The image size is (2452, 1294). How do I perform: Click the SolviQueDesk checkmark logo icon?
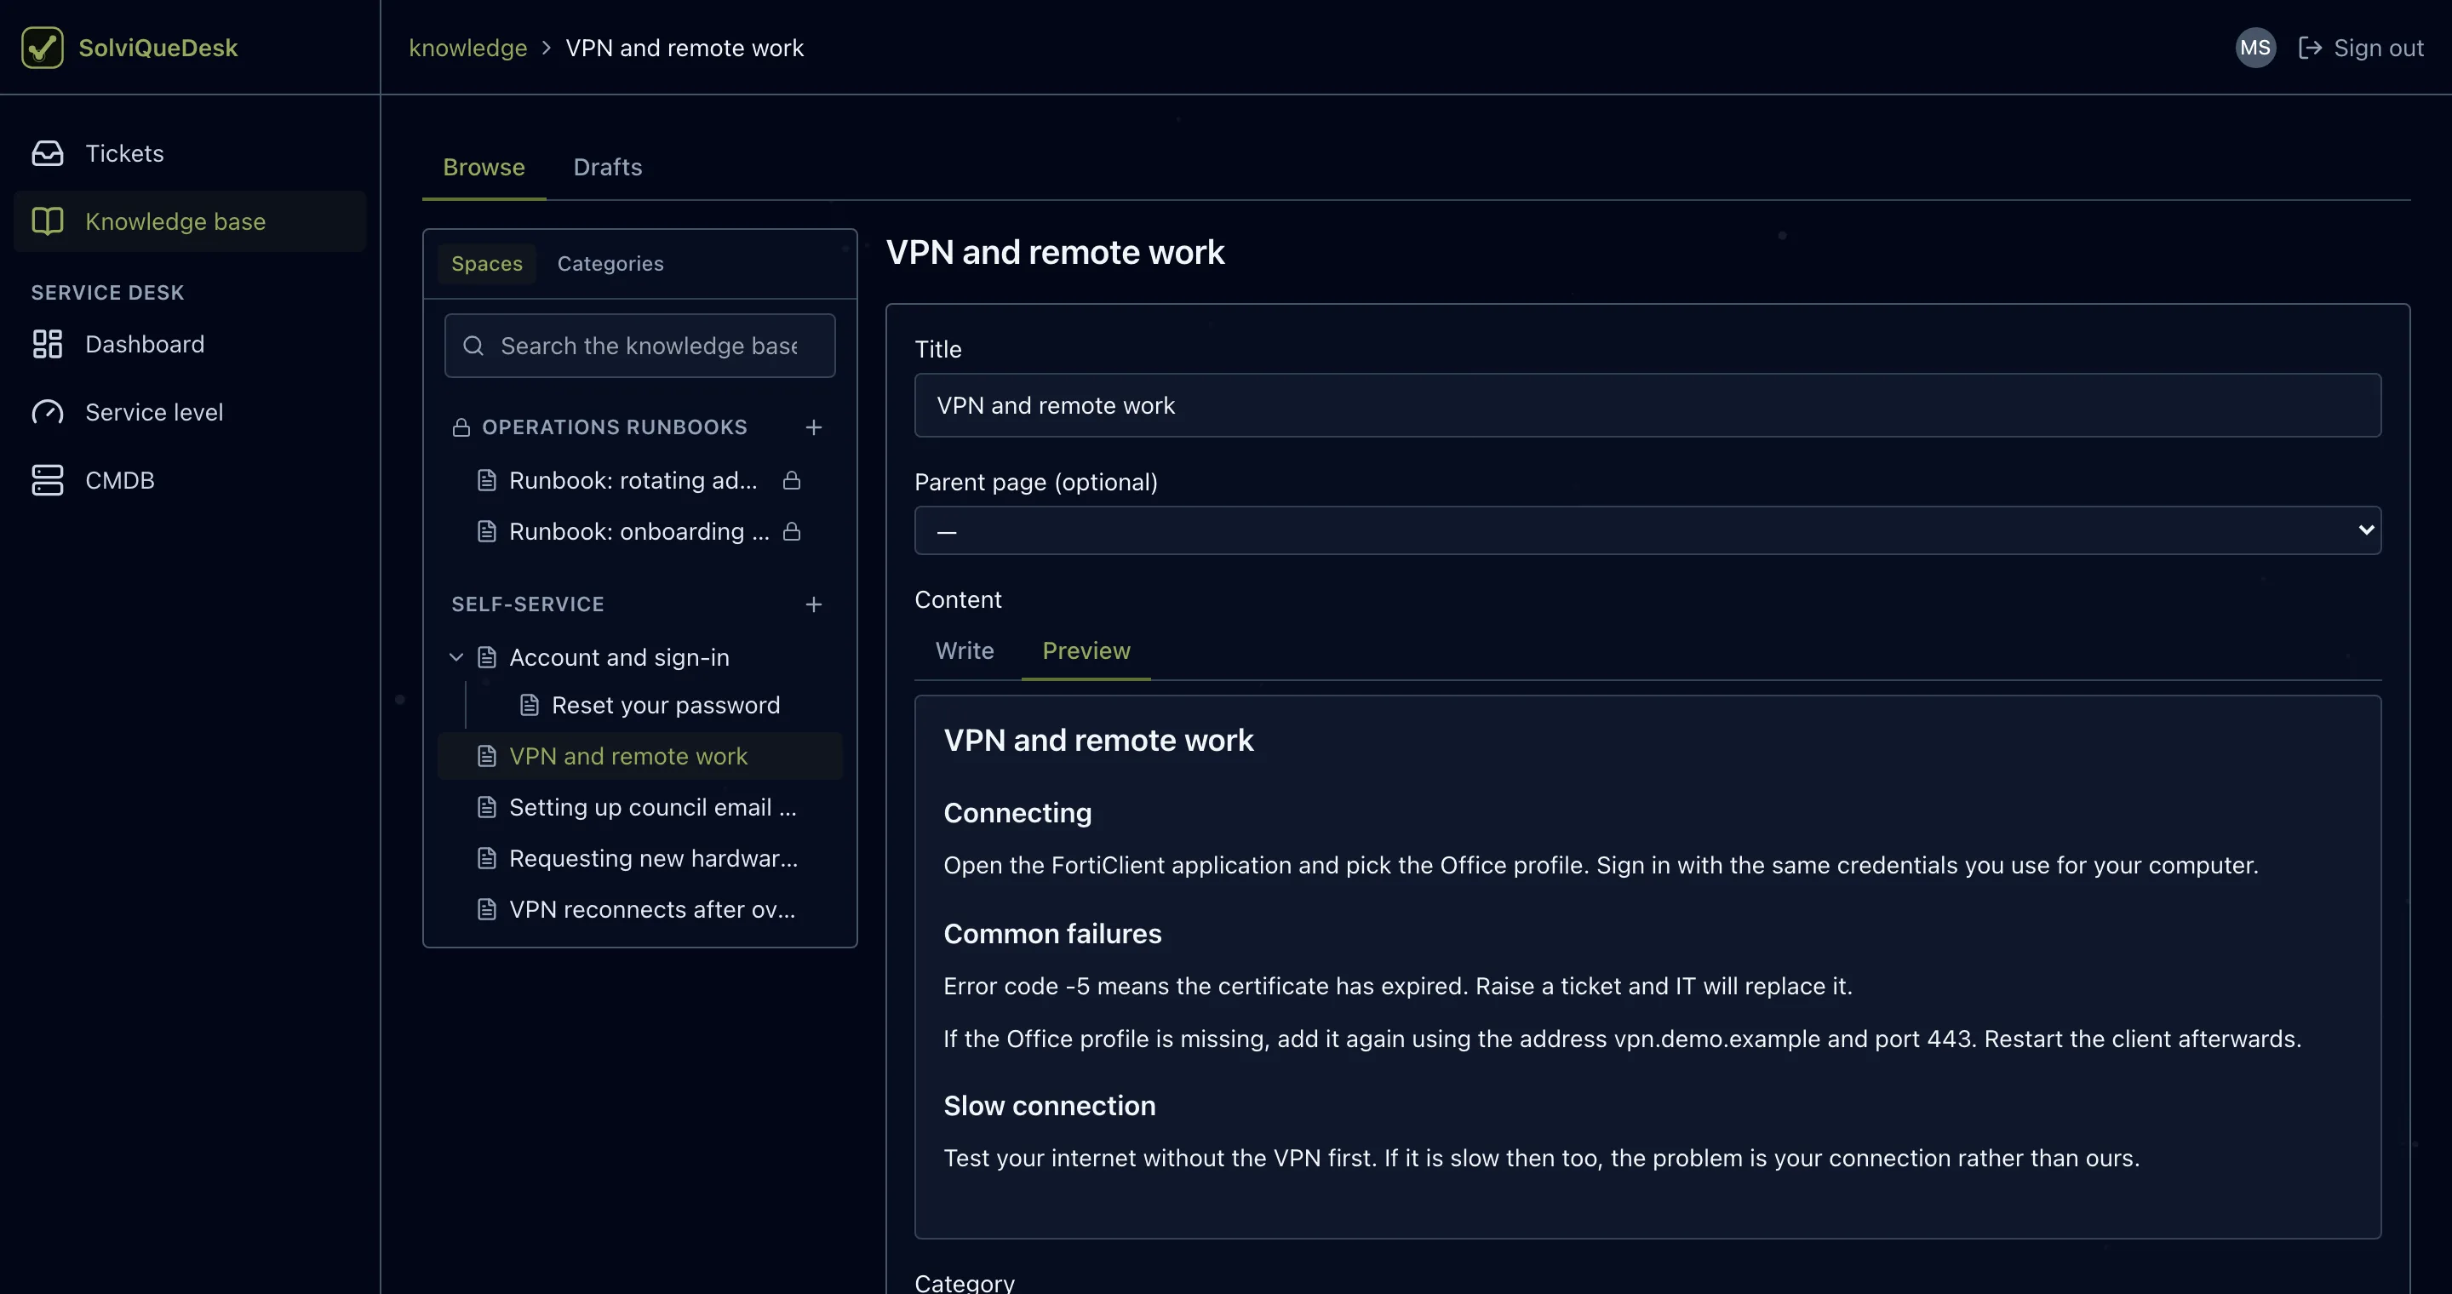(x=43, y=48)
